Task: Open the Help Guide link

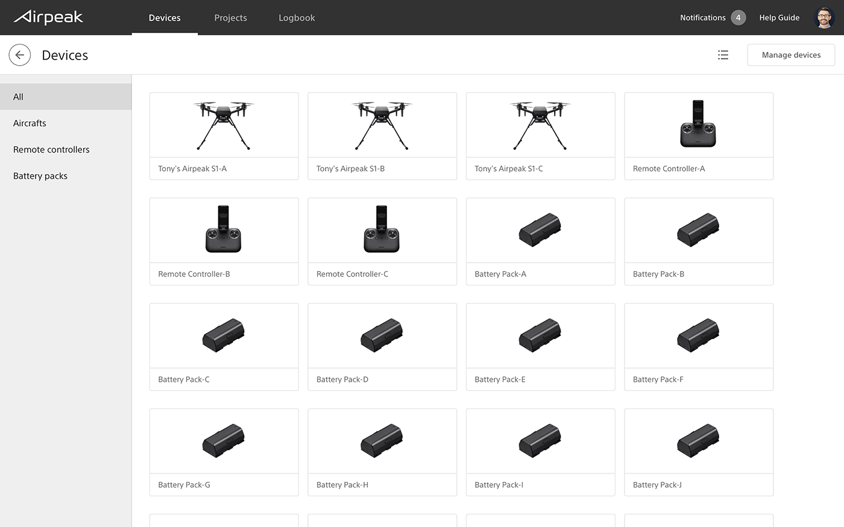Action: [779, 17]
